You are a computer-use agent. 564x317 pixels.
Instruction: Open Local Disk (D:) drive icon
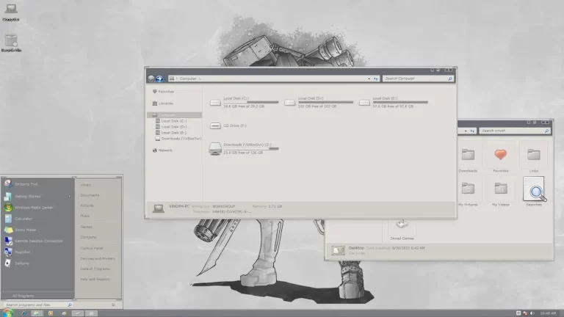click(x=289, y=103)
